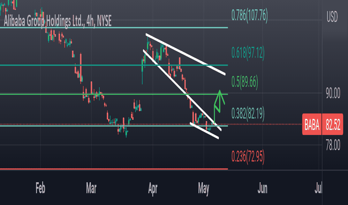Viewport: 348px width, 205px height.
Task: Click the Alibaba Group Holdings Ltd. chart title
Action: [58, 21]
